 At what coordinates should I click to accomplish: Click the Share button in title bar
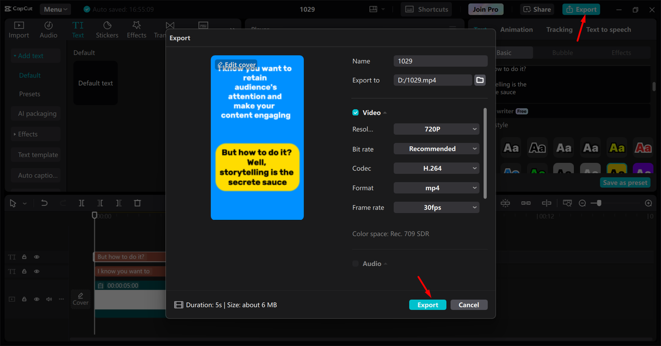[x=537, y=9]
